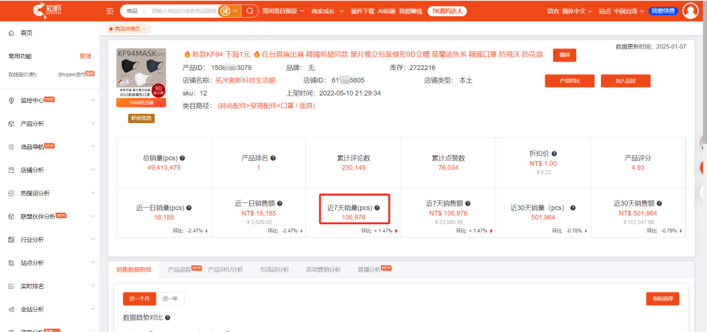The height and width of the screenshot is (332, 707).
Task: Select 近一年 time range
Action: tap(170, 299)
